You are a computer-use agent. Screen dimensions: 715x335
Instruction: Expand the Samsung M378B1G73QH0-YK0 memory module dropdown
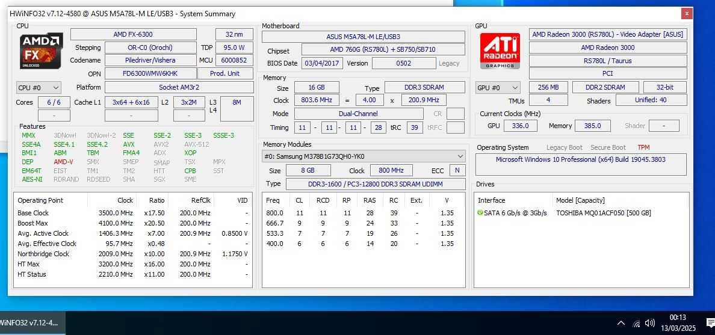(364, 156)
